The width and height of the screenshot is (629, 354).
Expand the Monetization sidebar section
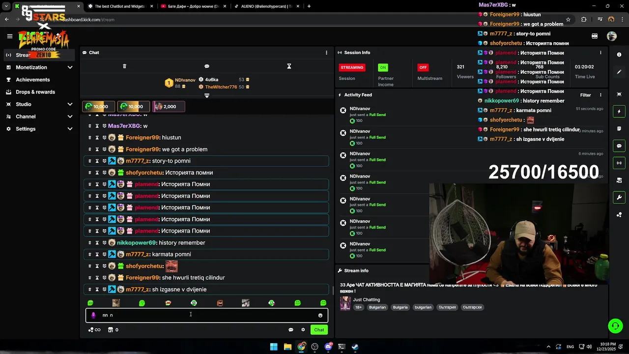(70, 67)
